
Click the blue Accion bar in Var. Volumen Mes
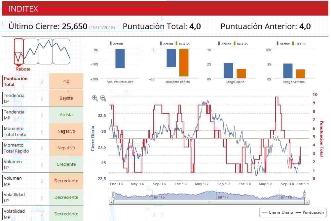pos(120,59)
